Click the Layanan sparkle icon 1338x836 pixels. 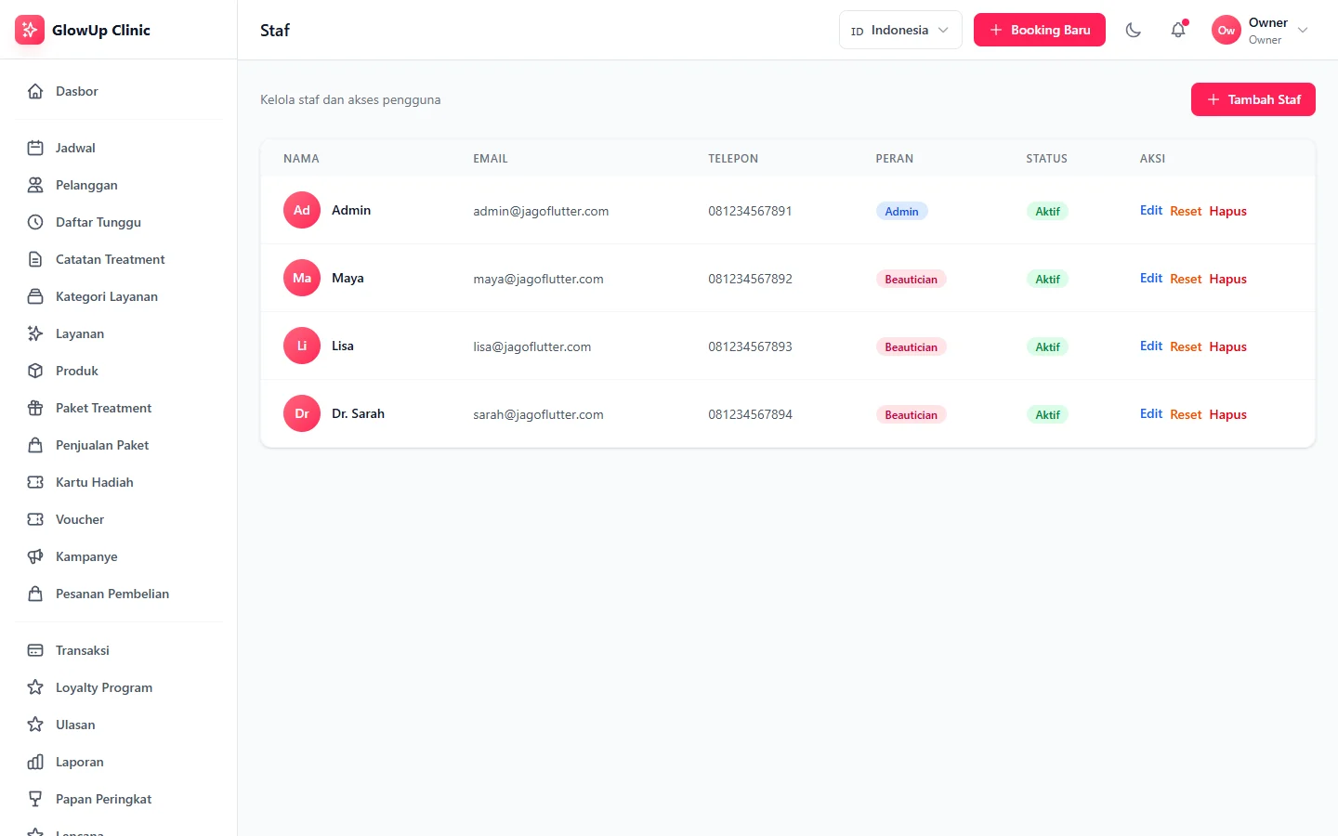pos(35,333)
